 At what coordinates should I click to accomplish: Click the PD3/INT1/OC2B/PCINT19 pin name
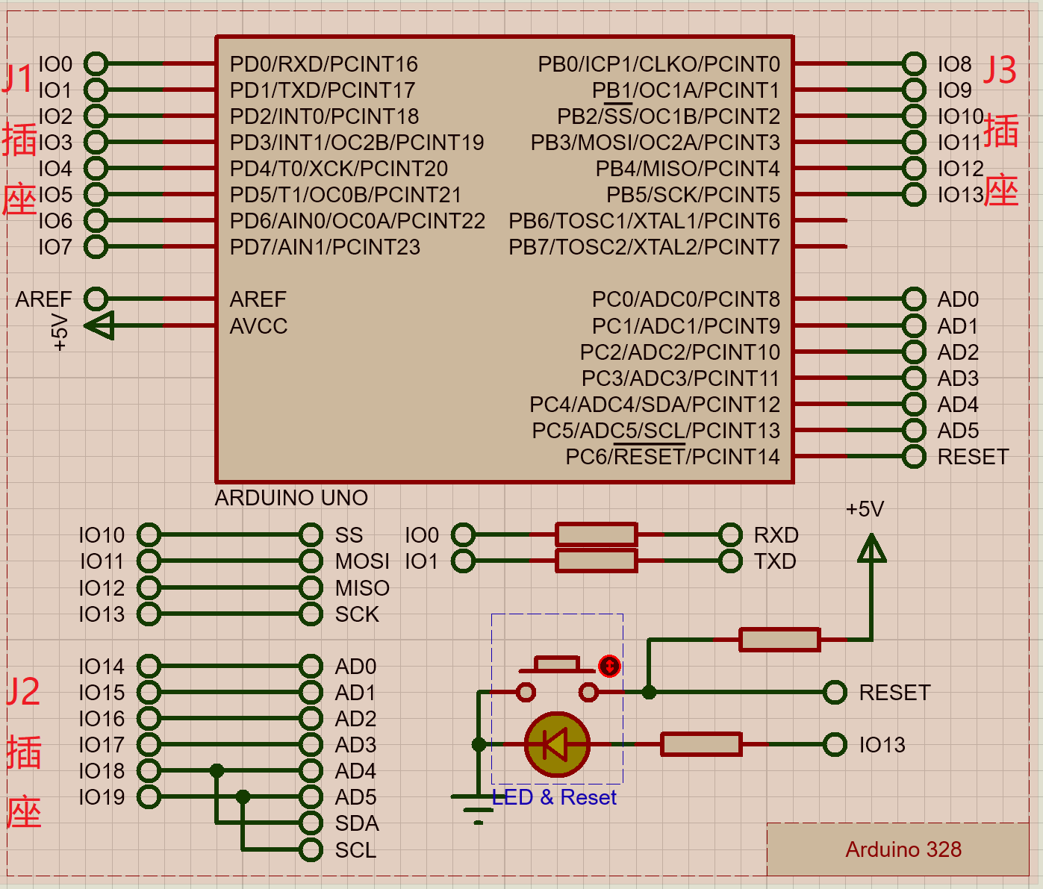click(357, 143)
